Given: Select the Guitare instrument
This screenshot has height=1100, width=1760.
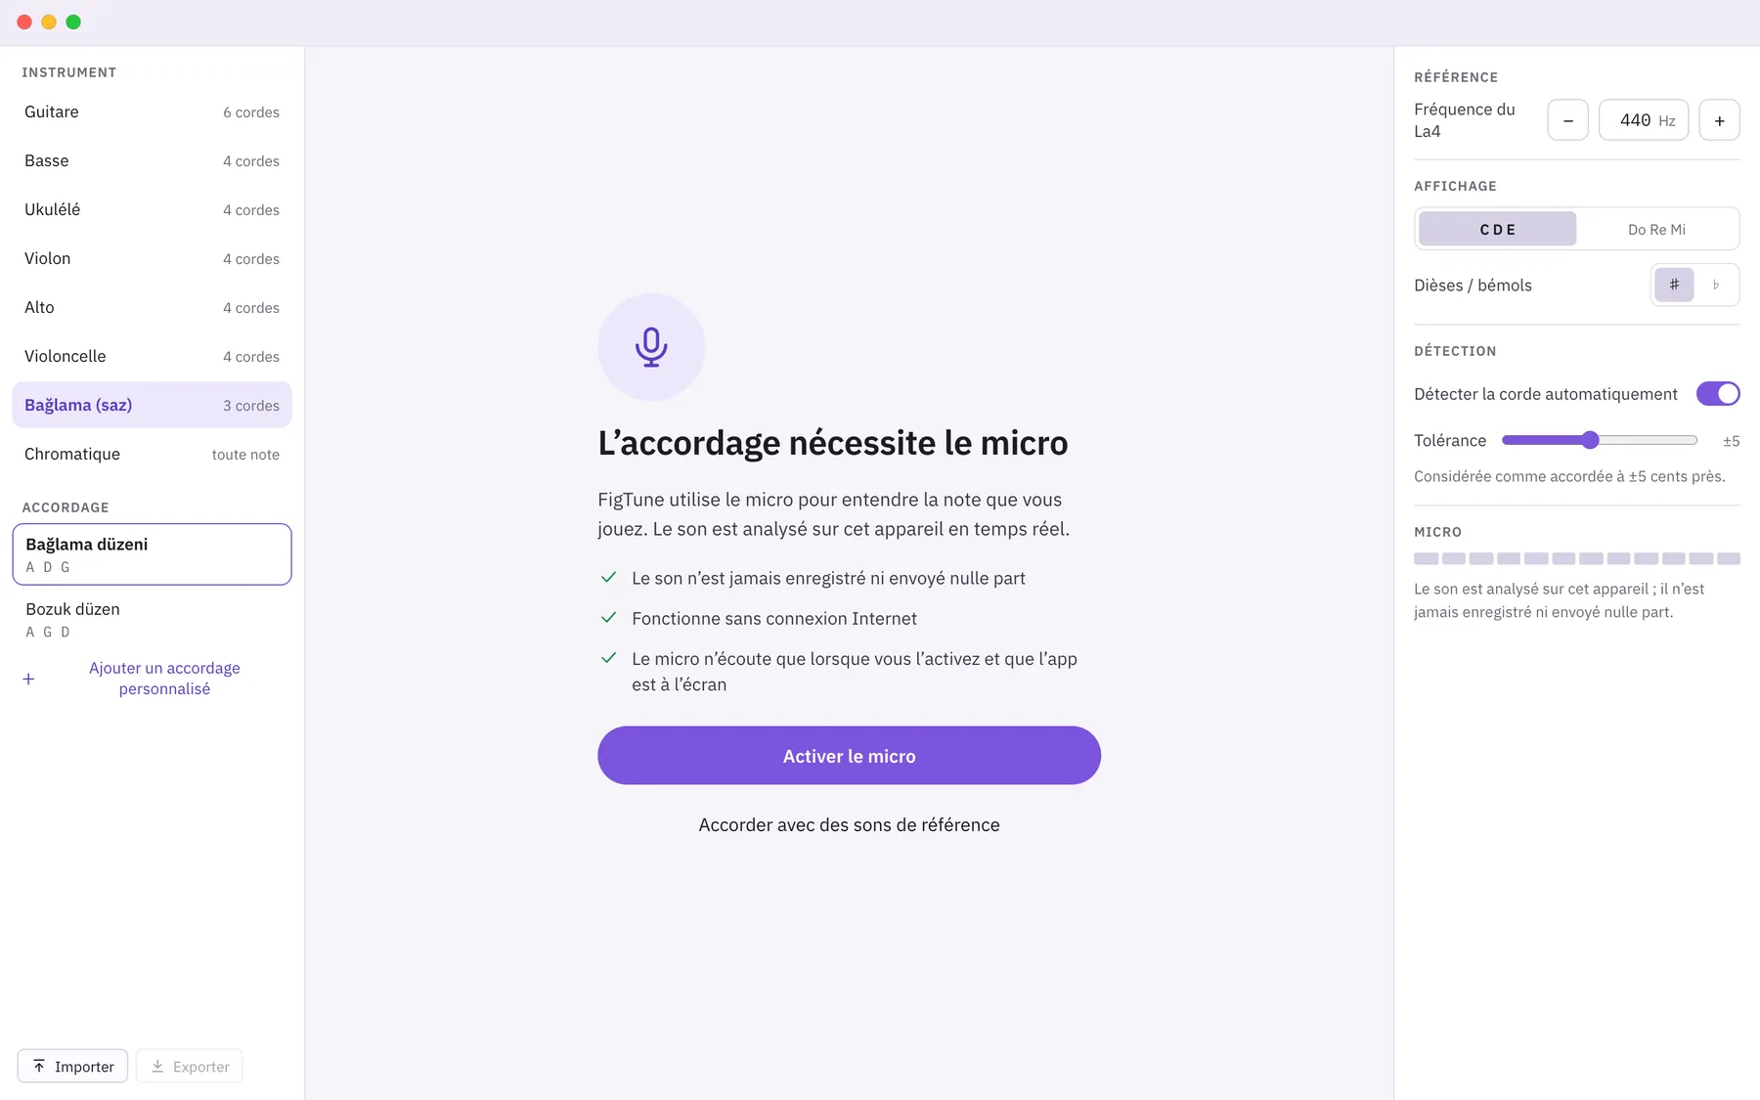Looking at the screenshot, I should [152, 111].
